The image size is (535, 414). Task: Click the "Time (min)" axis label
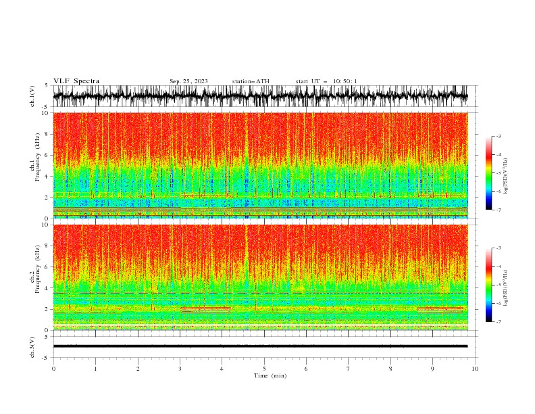tap(270, 375)
